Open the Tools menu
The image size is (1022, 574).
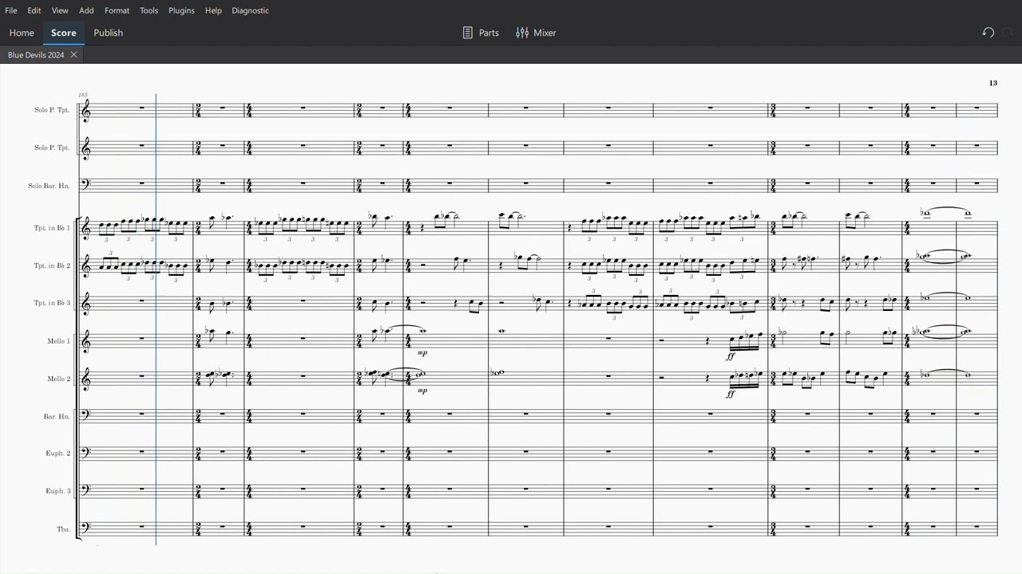(149, 10)
